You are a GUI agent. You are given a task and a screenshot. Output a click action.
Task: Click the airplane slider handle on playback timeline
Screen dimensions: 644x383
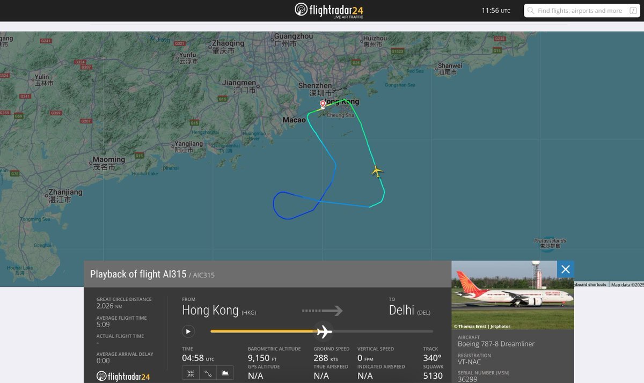point(324,332)
